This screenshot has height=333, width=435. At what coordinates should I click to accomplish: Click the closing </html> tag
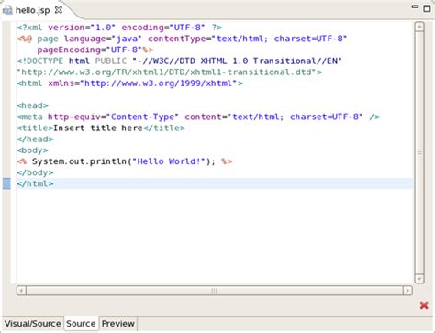pyautogui.click(x=35, y=183)
